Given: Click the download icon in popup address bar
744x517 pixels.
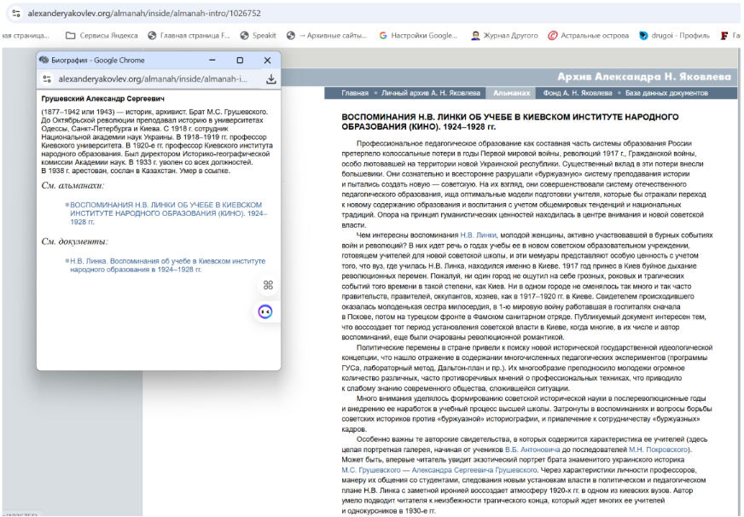Looking at the screenshot, I should pos(270,79).
